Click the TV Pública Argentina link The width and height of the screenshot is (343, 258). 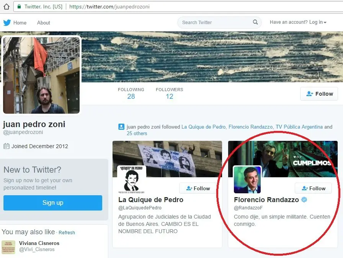[299, 127]
